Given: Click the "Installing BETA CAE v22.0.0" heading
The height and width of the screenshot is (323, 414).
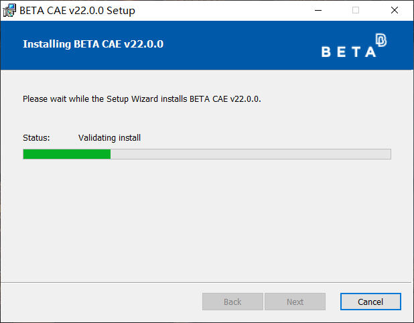Looking at the screenshot, I should tap(93, 44).
